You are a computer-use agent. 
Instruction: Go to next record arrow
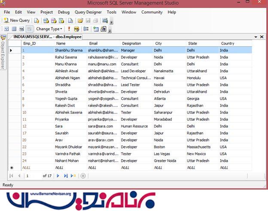click(58, 175)
